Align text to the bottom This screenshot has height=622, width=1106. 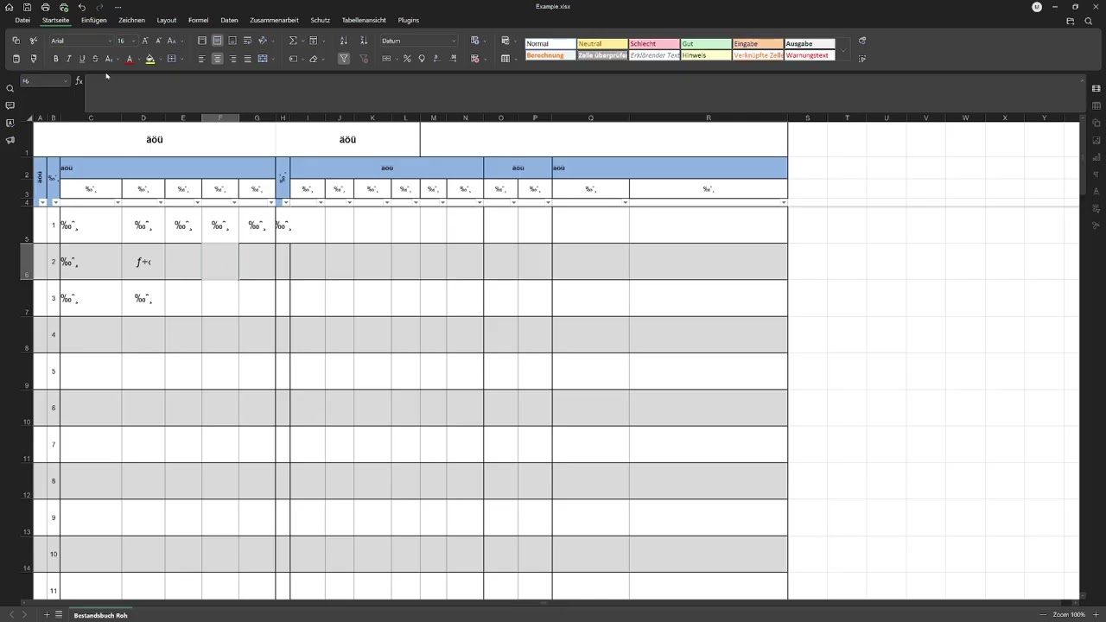tap(232, 41)
